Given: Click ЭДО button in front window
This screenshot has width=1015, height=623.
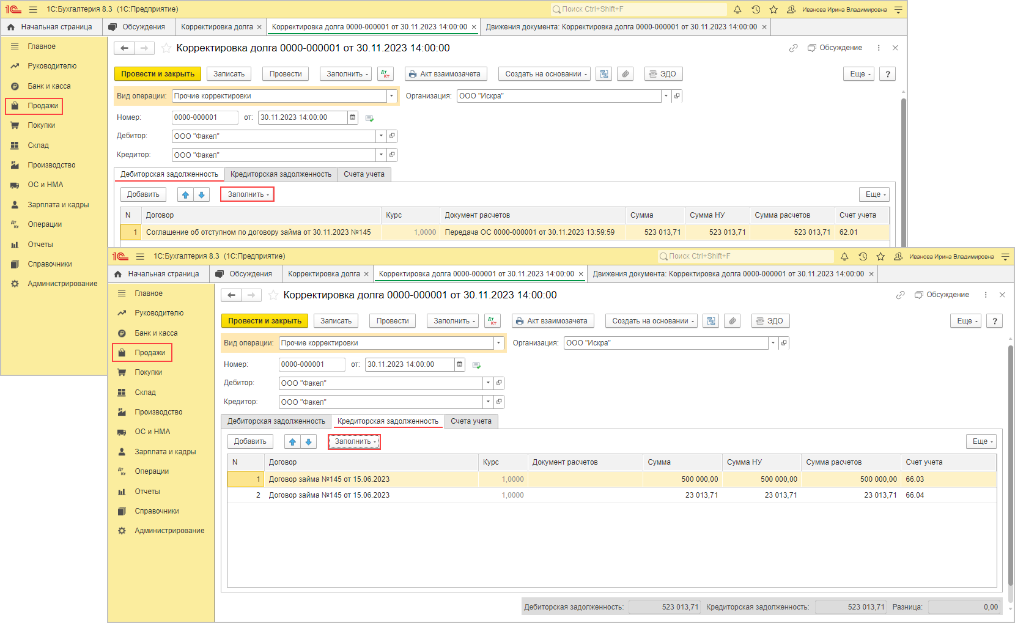Looking at the screenshot, I should tap(770, 321).
